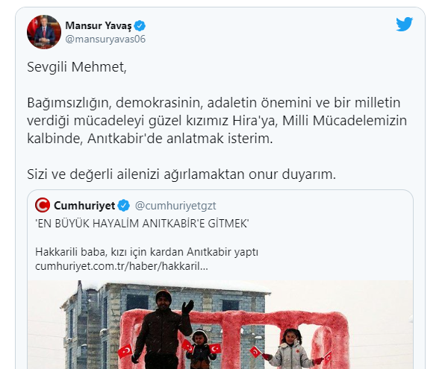This screenshot has width=448, height=369.
Task: Click the 'EN BÜYÜK HAYALİM' quoted headline
Action: pyautogui.click(x=142, y=224)
